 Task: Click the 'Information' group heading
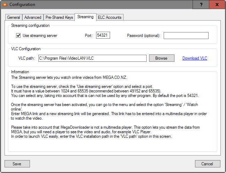click(20, 72)
